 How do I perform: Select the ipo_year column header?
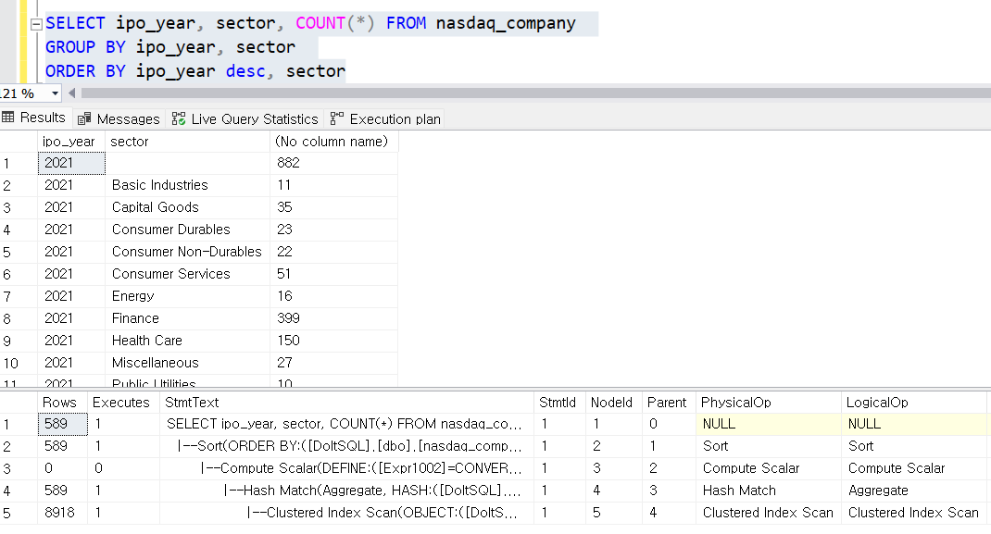click(x=71, y=142)
